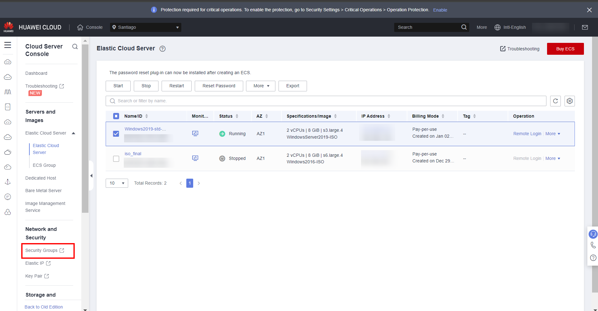
Task: Uncheck the Windows2019-std server checkbox
Action: tap(116, 134)
